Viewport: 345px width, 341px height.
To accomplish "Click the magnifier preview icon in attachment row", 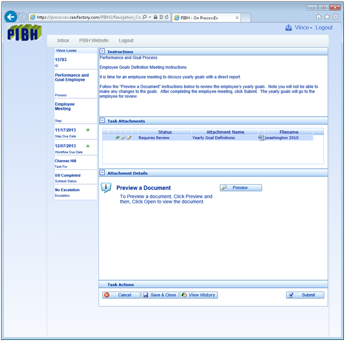I will click(123, 138).
